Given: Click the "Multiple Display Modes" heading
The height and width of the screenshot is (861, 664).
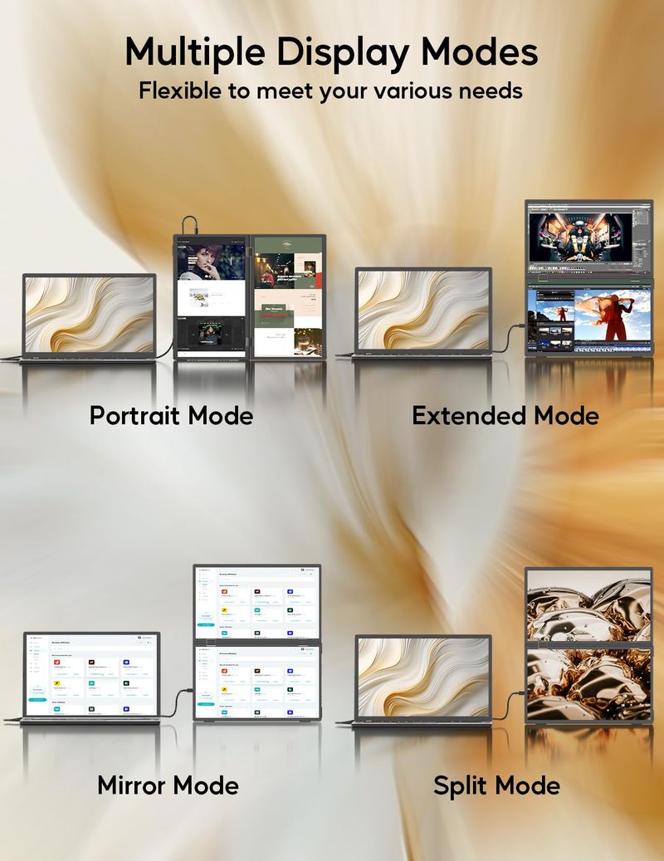Looking at the screenshot, I should tap(331, 52).
